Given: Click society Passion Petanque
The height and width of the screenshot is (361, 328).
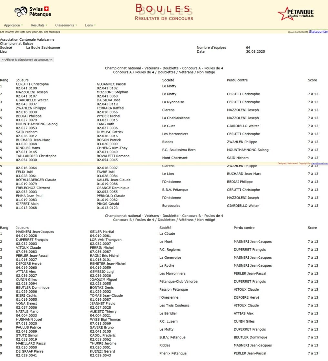Looking at the screenshot, I should [x=174, y=290].
